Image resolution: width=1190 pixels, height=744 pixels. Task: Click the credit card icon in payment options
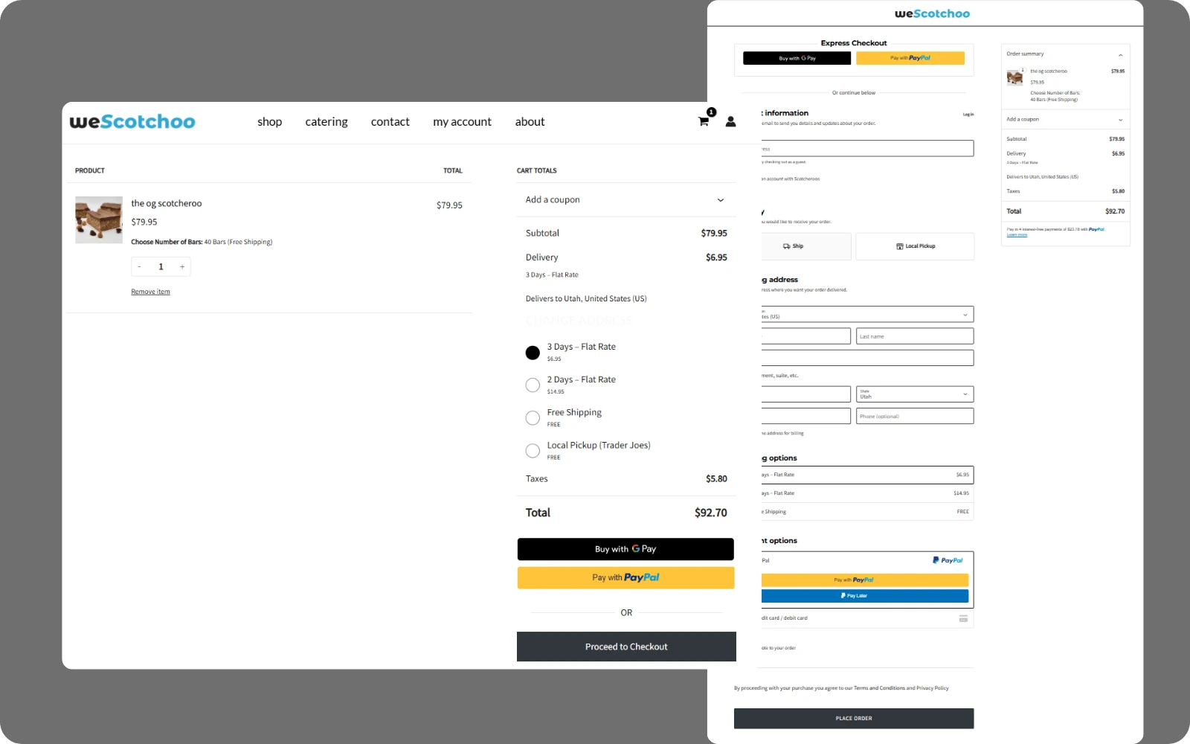click(963, 618)
